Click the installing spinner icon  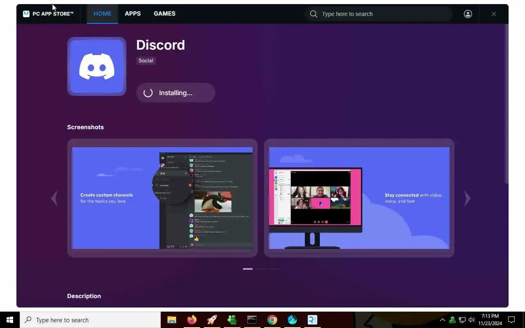pos(148,93)
